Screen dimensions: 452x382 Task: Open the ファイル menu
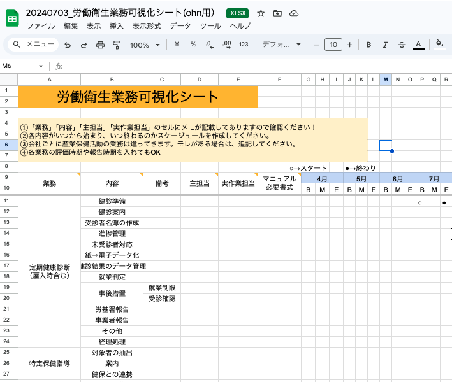pyautogui.click(x=41, y=26)
